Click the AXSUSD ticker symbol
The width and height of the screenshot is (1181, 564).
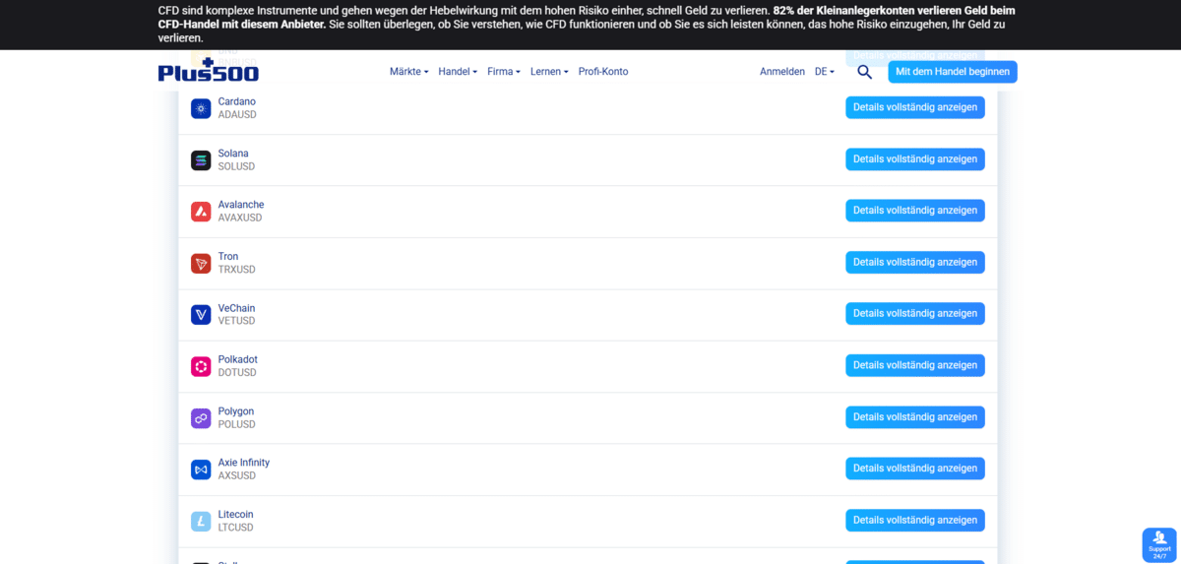point(236,475)
